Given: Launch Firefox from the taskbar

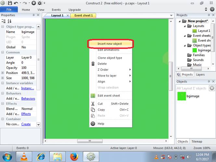Looking at the screenshot, I should tap(74, 156).
